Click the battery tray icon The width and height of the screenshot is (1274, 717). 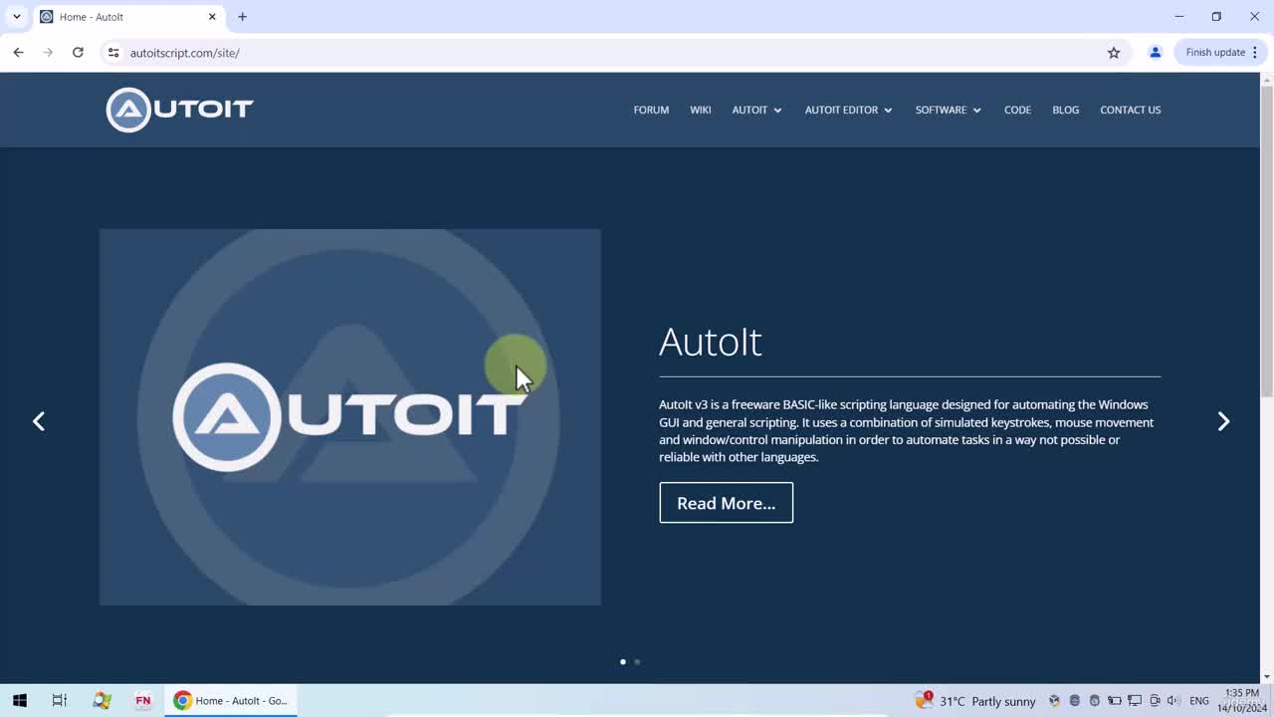pos(1115,701)
